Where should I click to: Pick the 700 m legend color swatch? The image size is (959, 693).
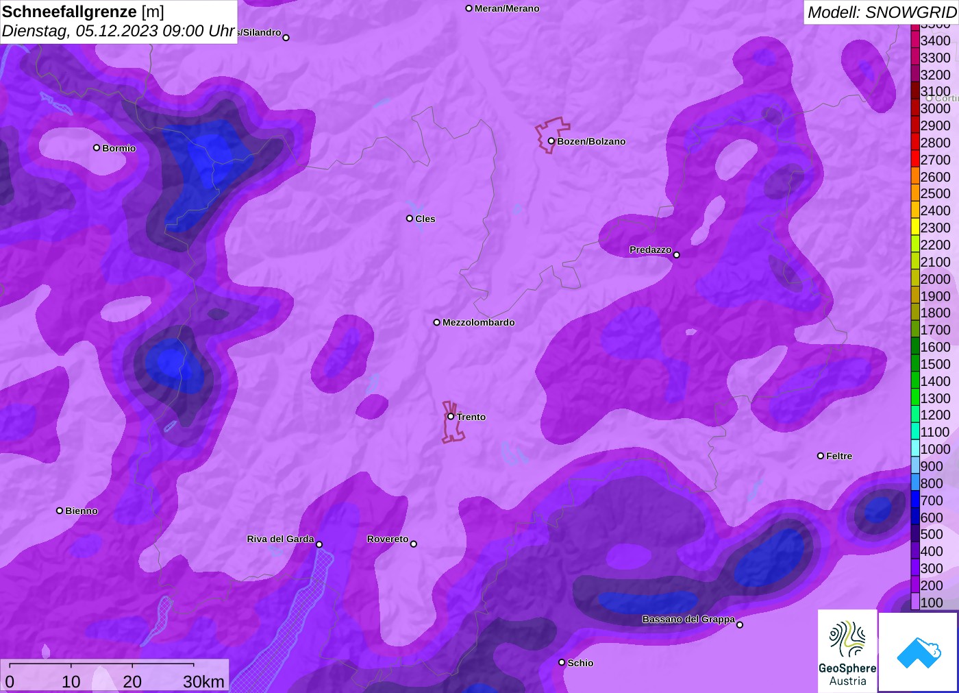[915, 500]
